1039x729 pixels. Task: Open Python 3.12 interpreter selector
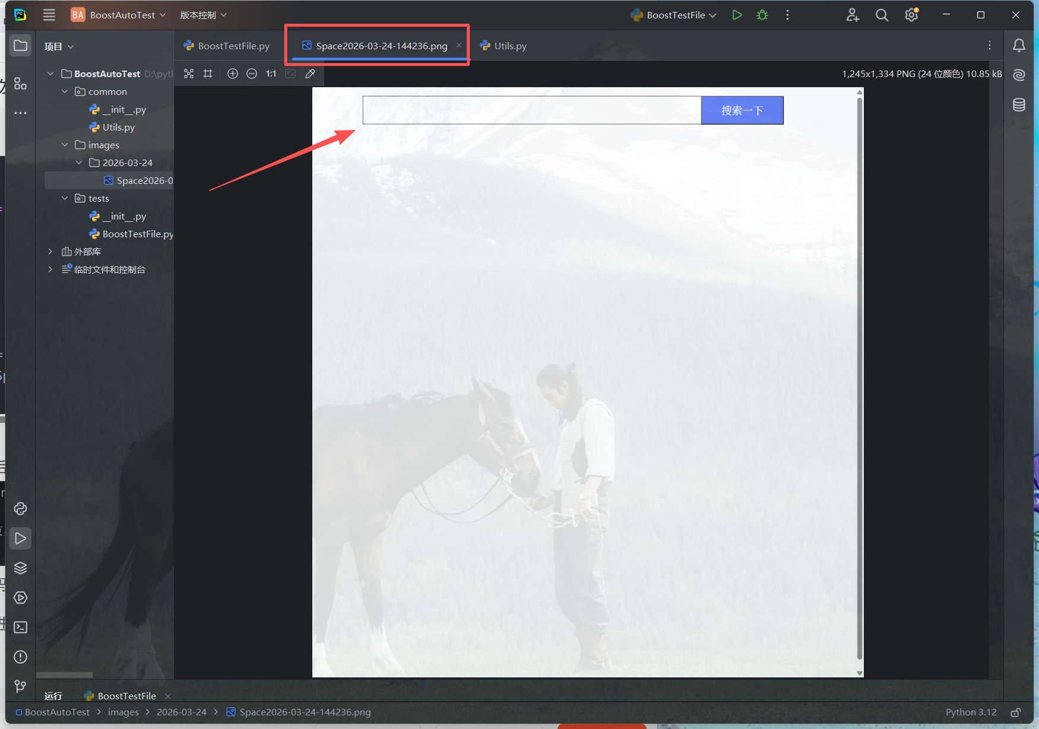[971, 712]
